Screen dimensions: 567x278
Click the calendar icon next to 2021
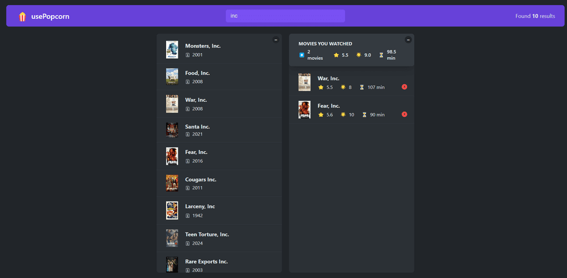(x=187, y=134)
